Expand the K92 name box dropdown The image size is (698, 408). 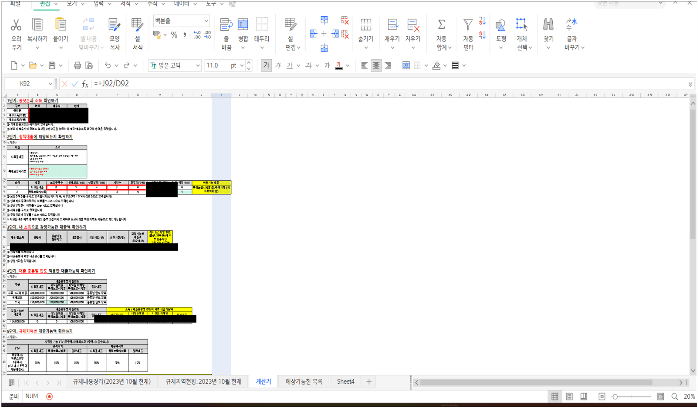(50, 84)
